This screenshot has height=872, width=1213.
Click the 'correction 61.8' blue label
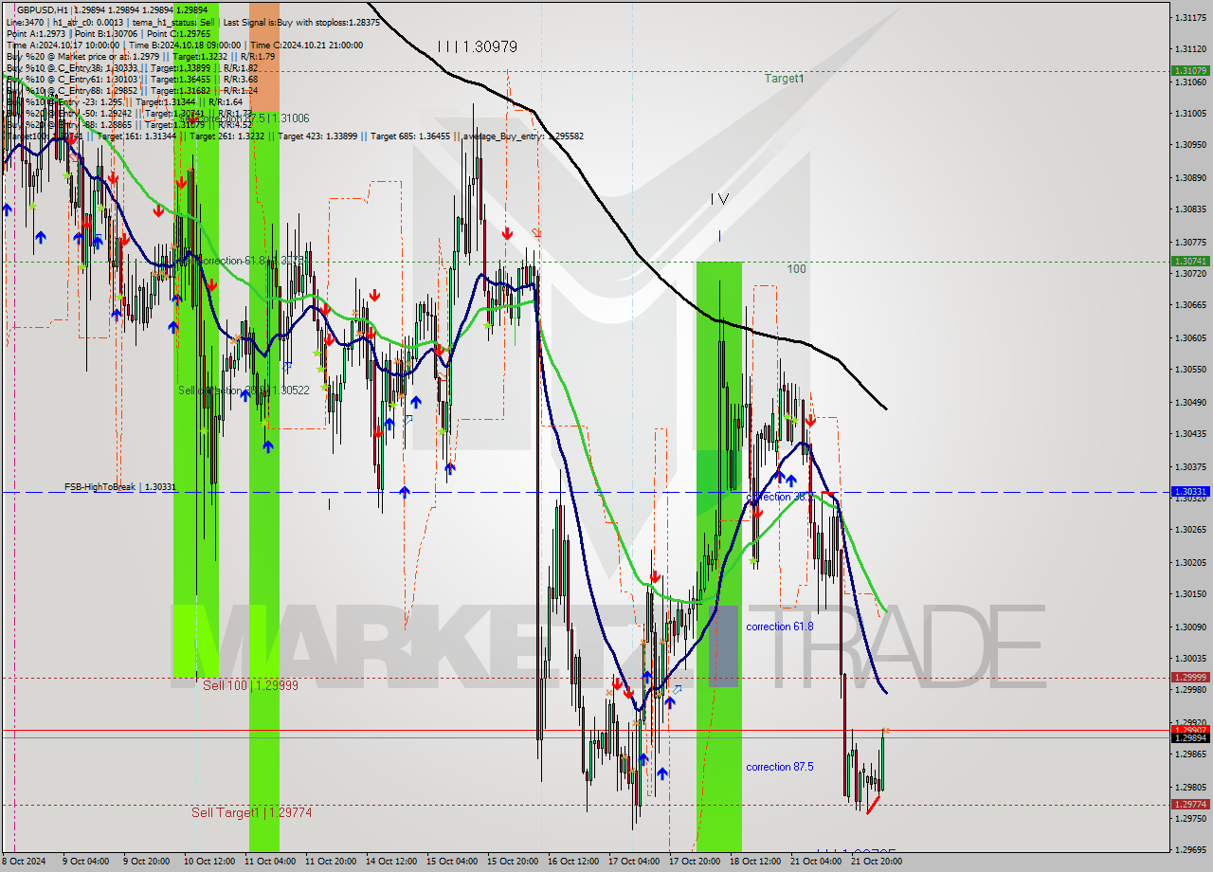click(x=779, y=627)
